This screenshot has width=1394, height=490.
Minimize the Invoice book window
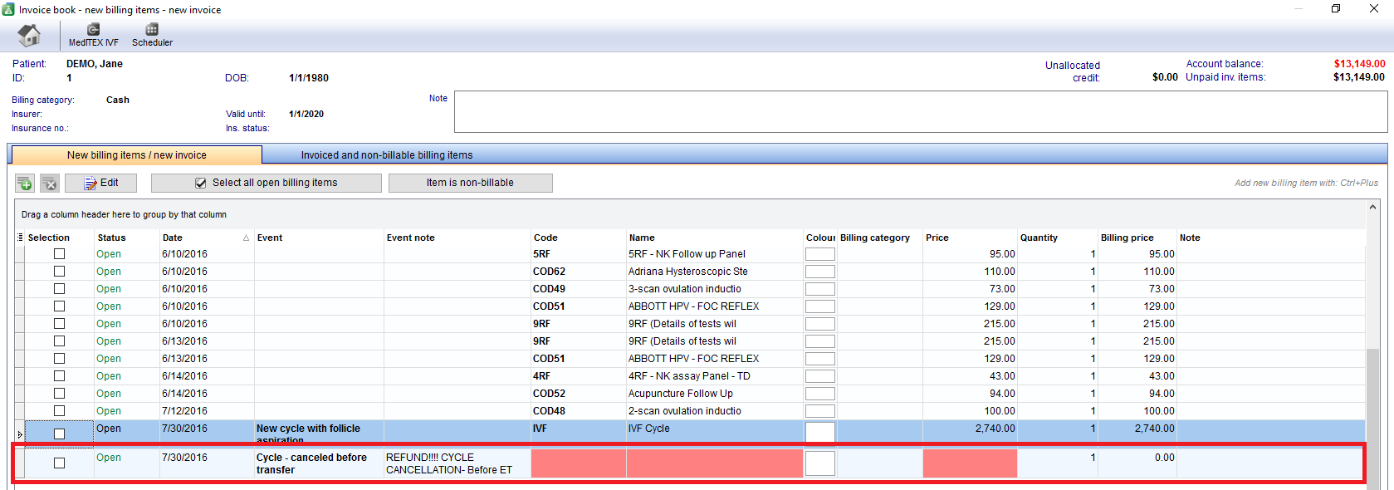pos(1299,9)
